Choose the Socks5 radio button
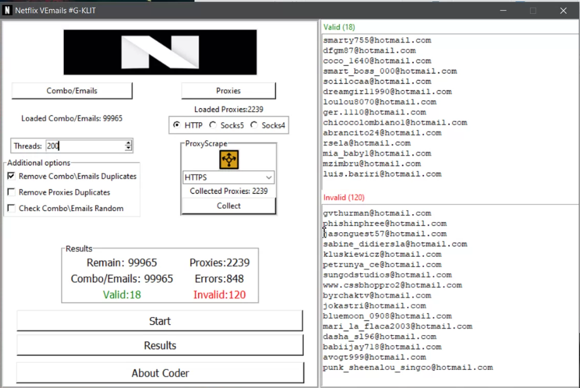The width and height of the screenshot is (580, 388). 213,125
